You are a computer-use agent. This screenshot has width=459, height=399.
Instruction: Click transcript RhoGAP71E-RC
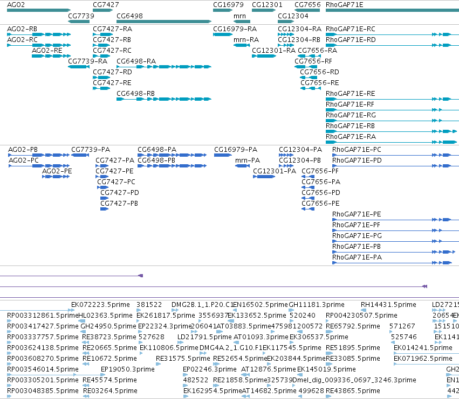click(x=351, y=29)
